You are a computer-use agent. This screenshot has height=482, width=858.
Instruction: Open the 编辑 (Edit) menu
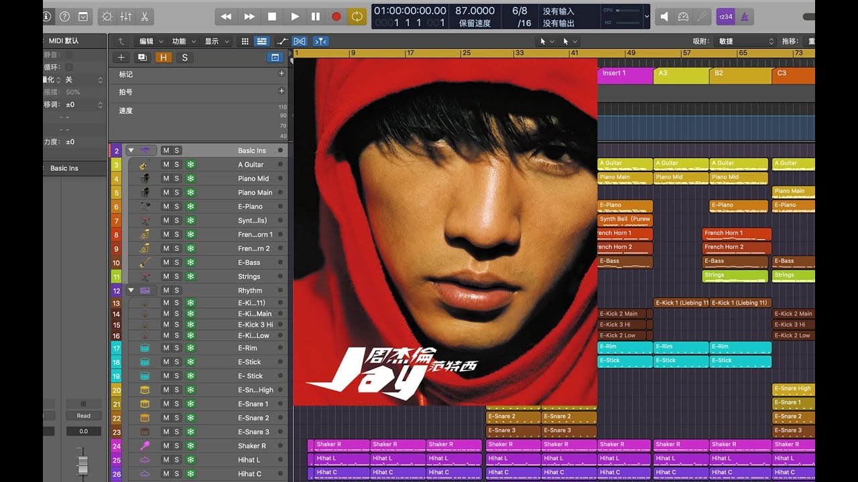click(x=150, y=42)
